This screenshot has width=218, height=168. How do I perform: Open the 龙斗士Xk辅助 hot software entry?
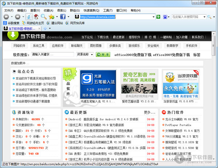tap(182, 119)
